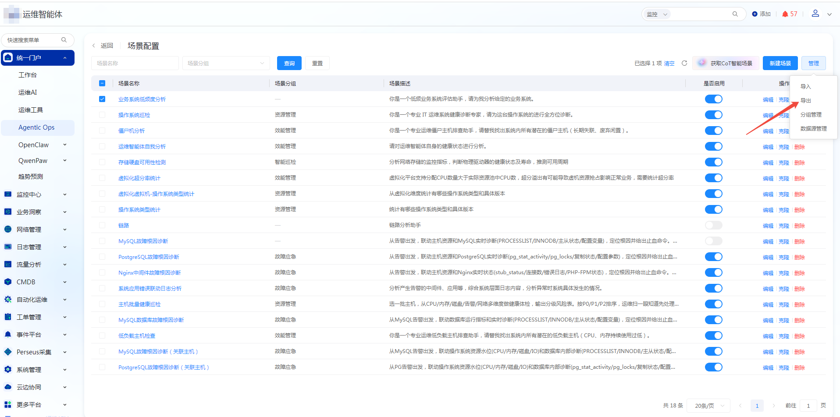Expand the QwenPaw submenu
Image resolution: width=840 pixels, height=417 pixels.
tap(65, 160)
